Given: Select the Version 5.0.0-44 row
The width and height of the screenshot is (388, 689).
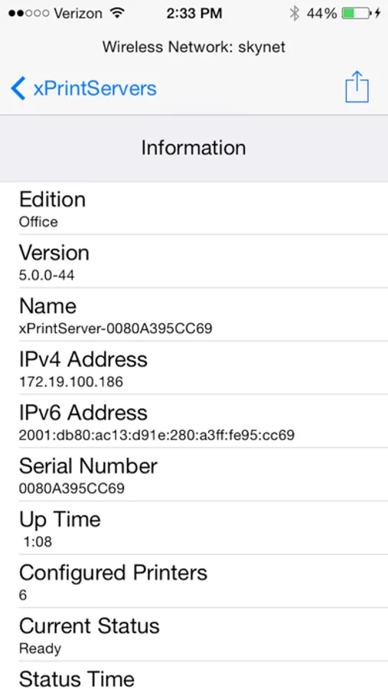Looking at the screenshot, I should (x=194, y=262).
